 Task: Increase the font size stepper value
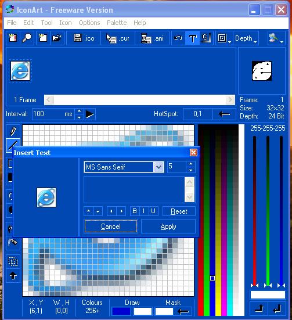click(x=190, y=164)
